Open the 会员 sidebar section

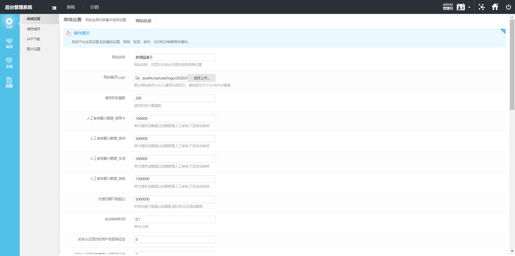(9, 43)
